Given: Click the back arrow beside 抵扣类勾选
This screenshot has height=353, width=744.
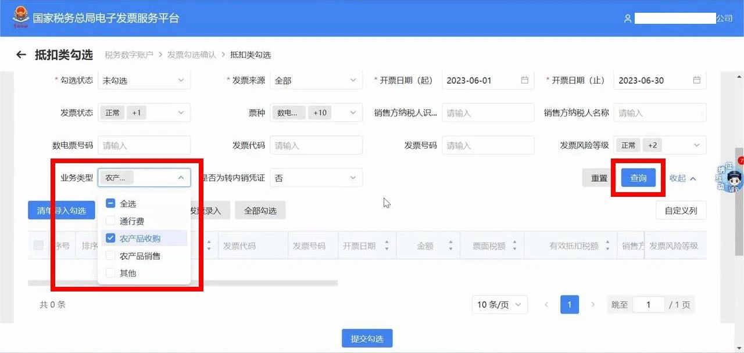Looking at the screenshot, I should [22, 55].
